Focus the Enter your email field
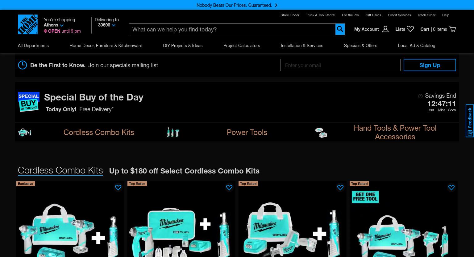The width and height of the screenshot is (474, 257). (340, 65)
